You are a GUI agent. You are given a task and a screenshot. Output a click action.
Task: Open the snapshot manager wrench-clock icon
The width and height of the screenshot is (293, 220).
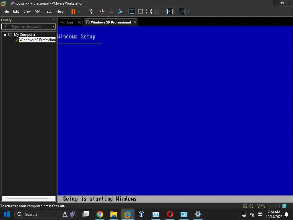click(120, 11)
